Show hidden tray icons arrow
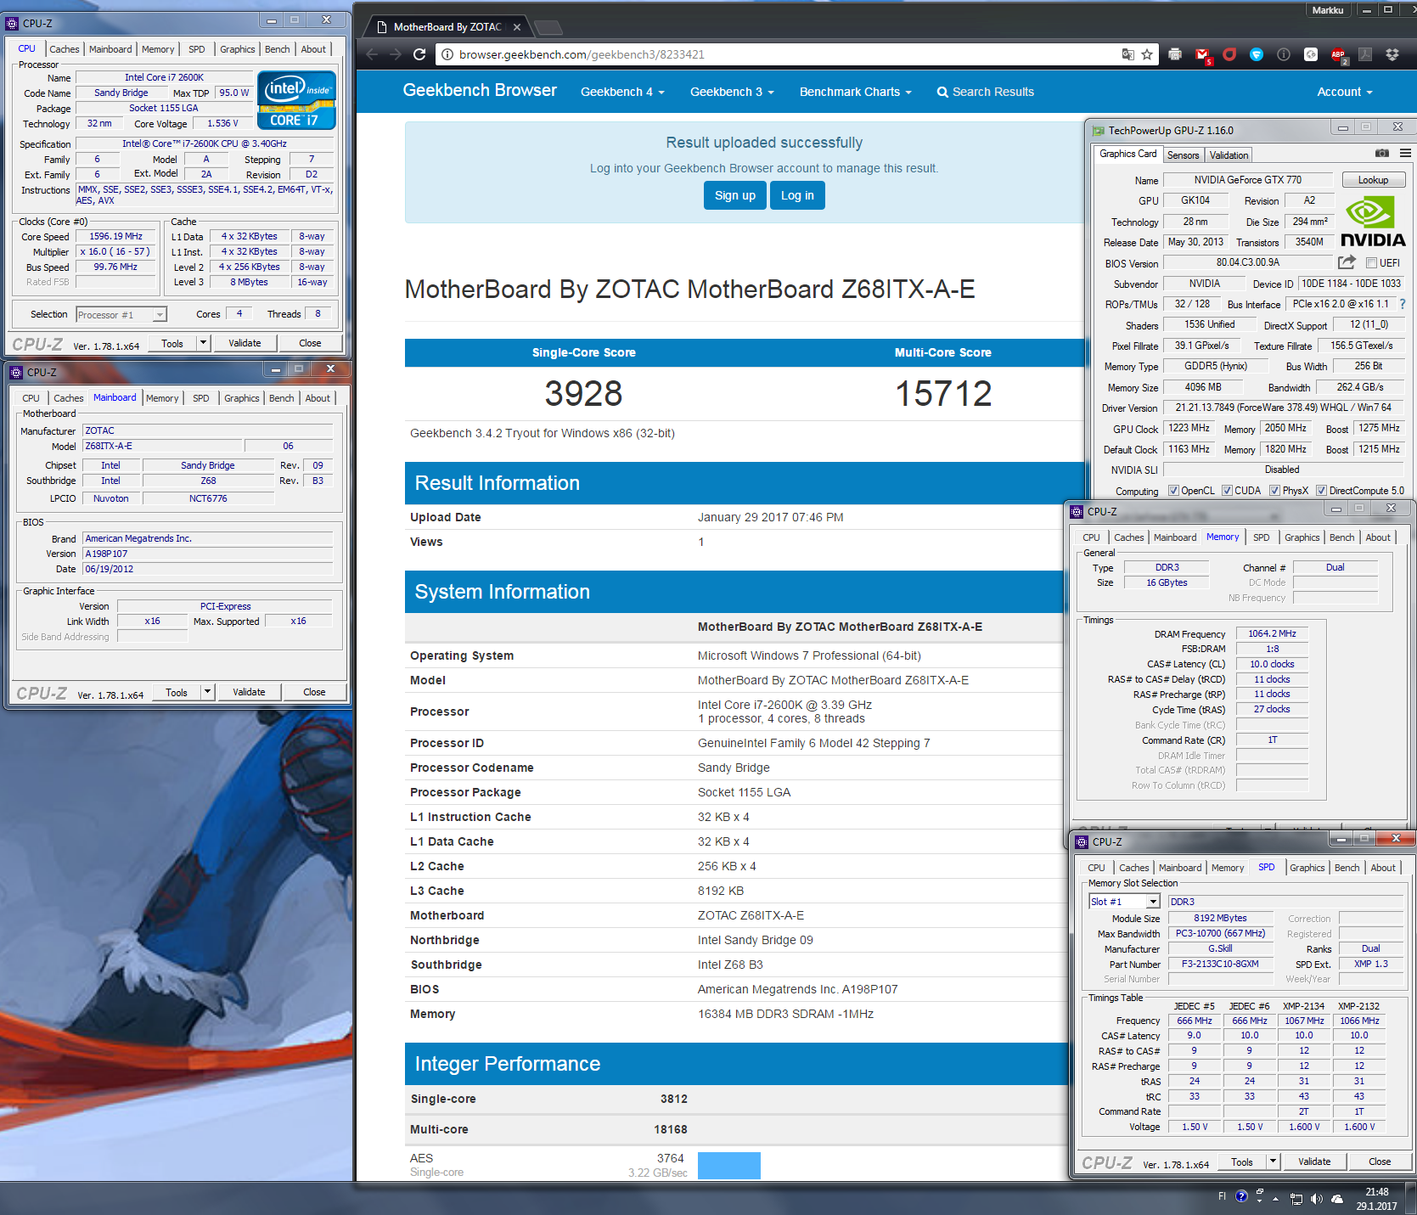Screen dimensions: 1417x1215 click(1275, 1199)
